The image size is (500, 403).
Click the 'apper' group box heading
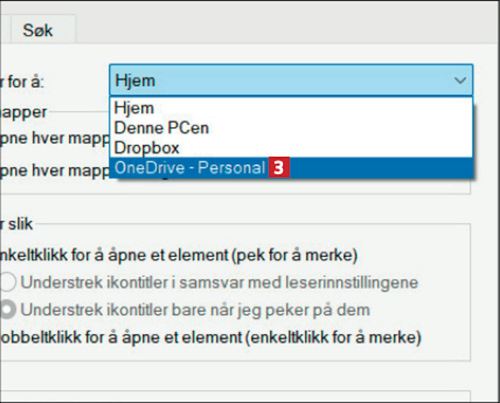coord(23,112)
